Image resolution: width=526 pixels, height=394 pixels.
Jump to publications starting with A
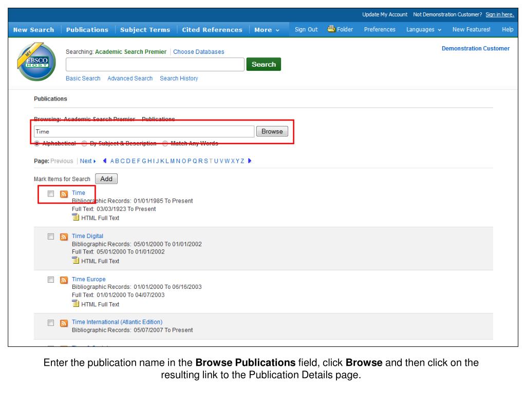click(x=112, y=161)
